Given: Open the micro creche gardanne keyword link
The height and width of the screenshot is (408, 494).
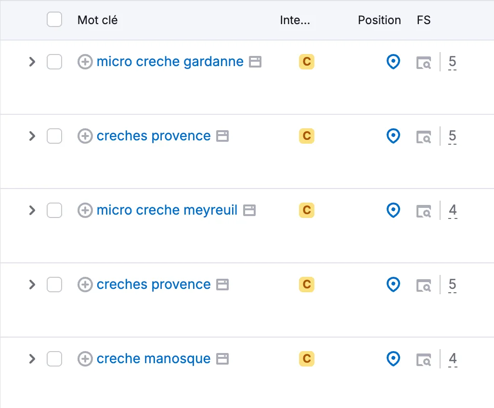Looking at the screenshot, I should click(x=170, y=62).
